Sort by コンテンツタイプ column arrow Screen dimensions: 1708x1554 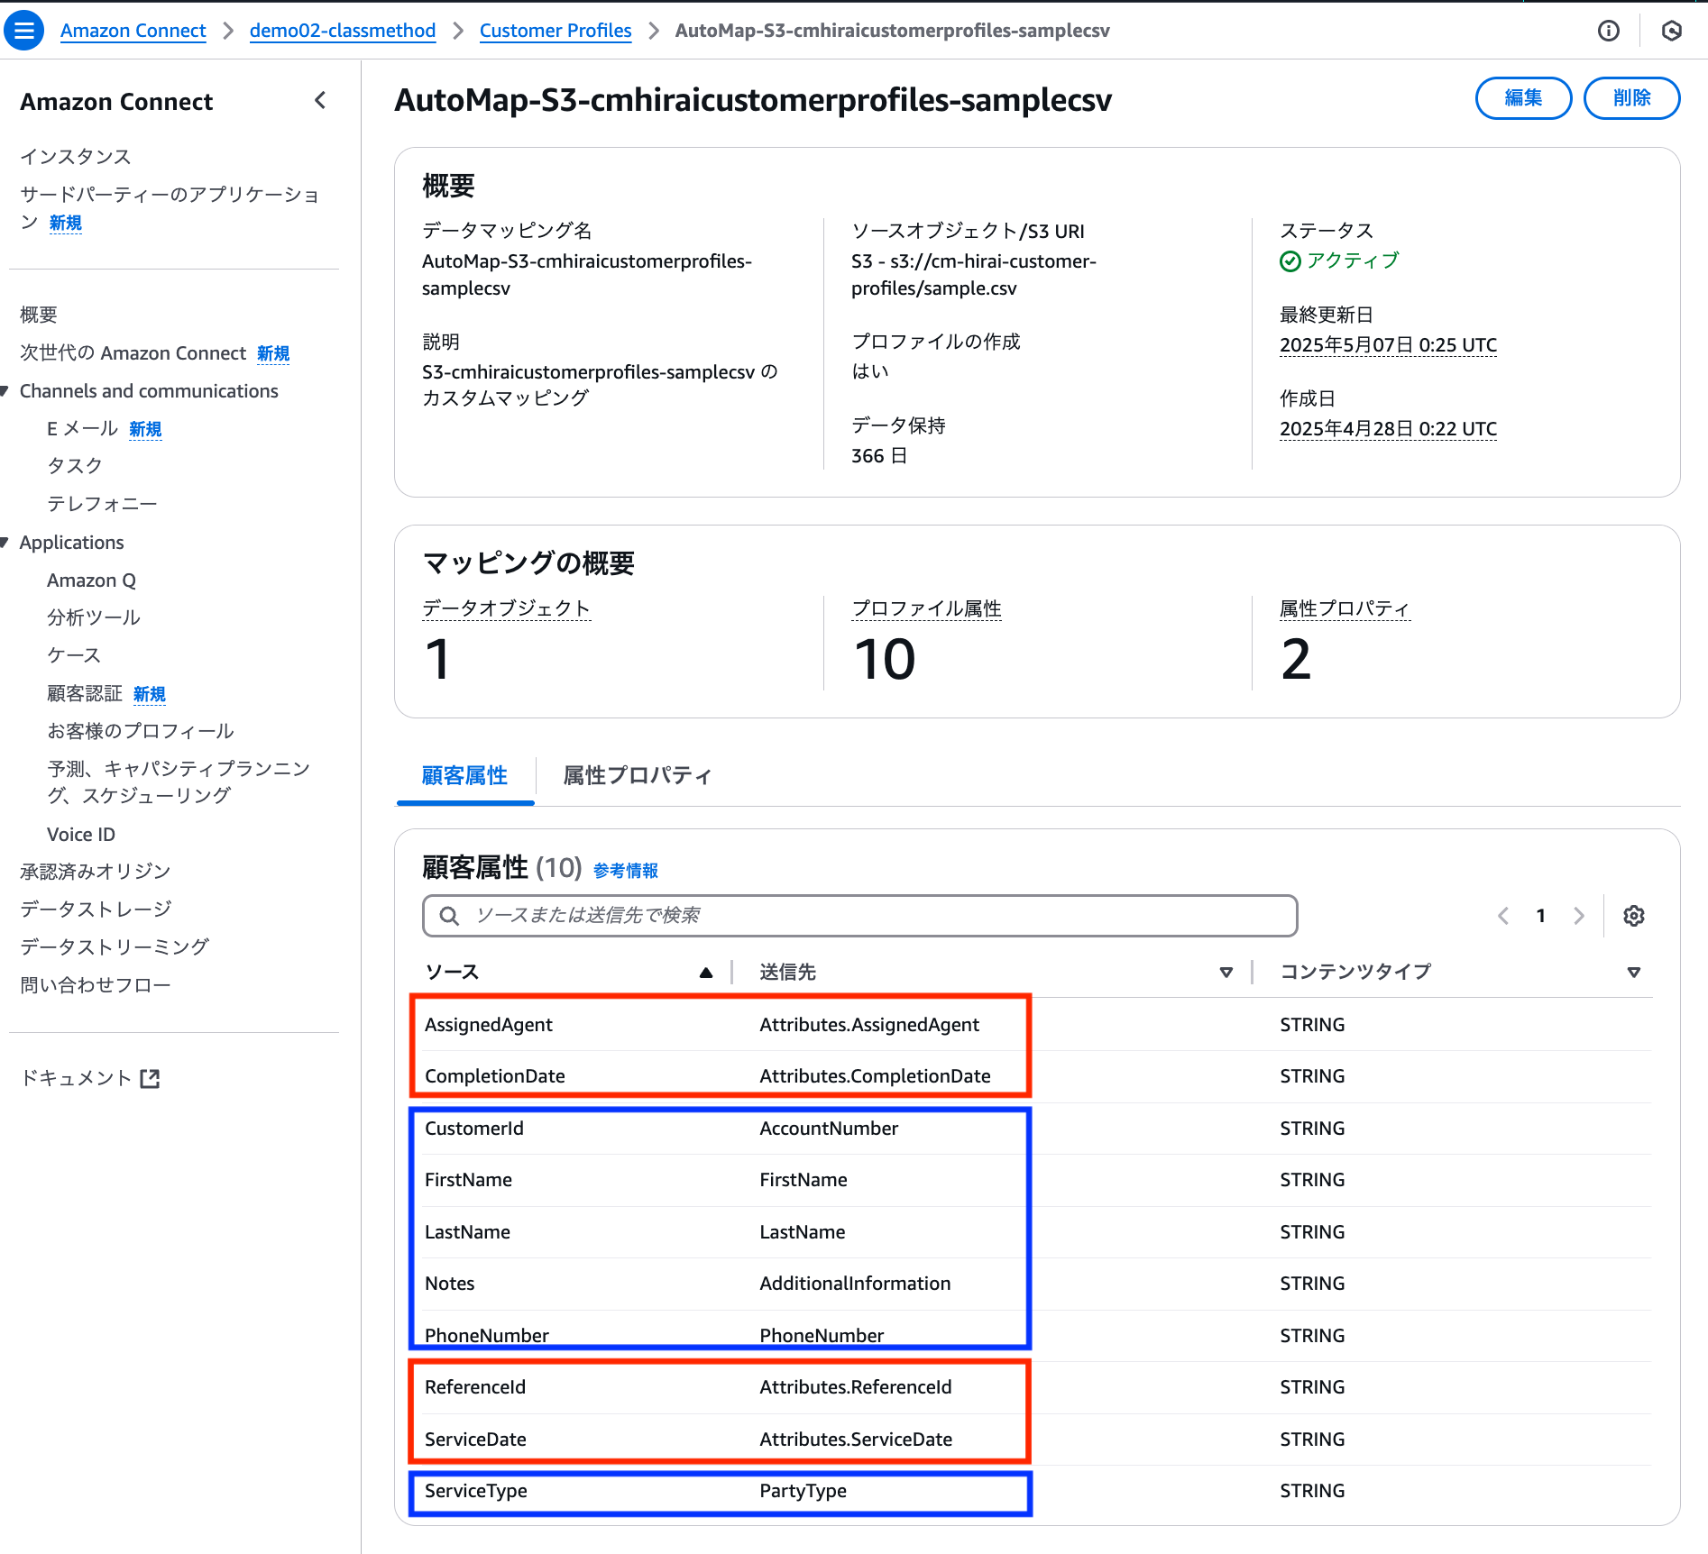pos(1634,973)
